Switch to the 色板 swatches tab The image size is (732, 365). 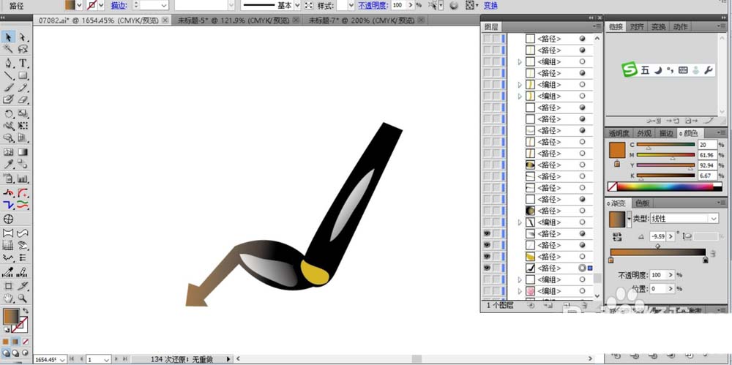[642, 203]
